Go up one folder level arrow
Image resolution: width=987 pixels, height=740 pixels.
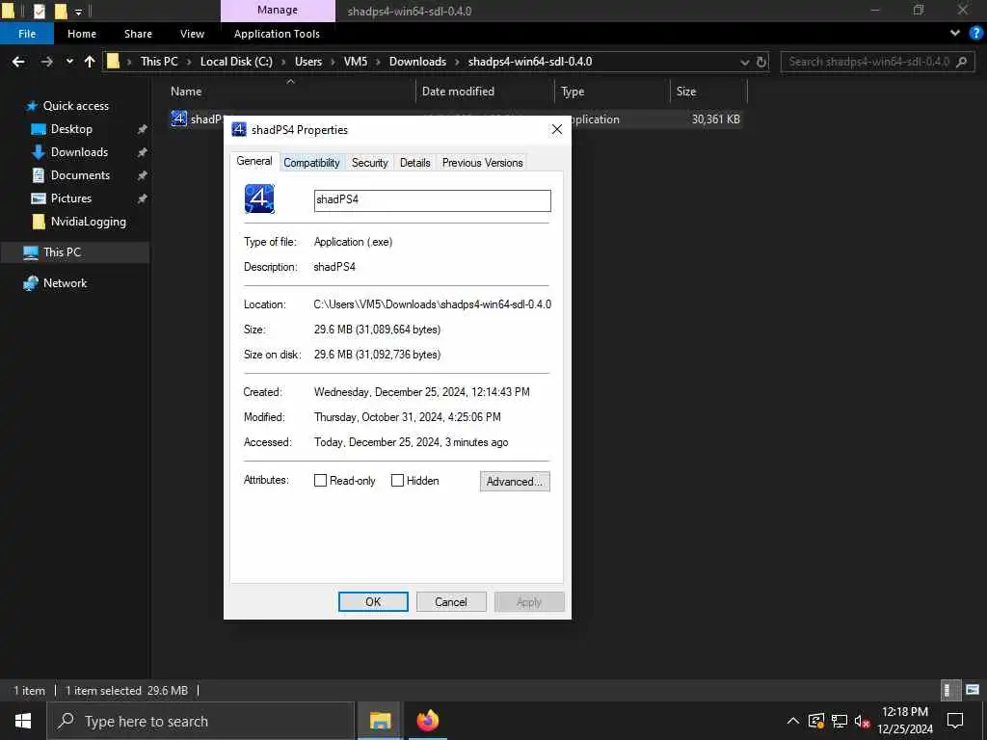(x=90, y=62)
